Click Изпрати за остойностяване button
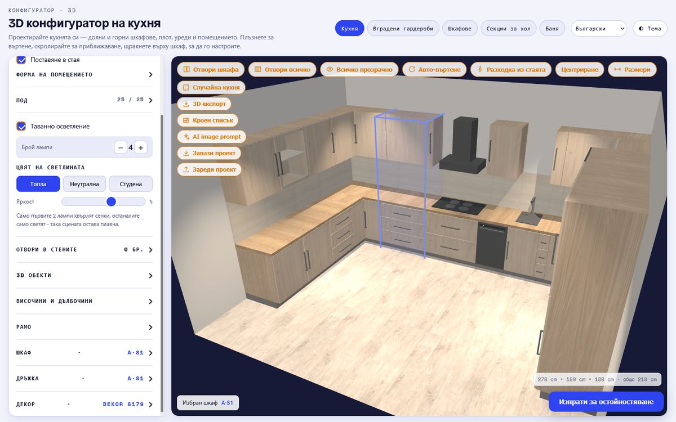This screenshot has width=676, height=422. pyautogui.click(x=606, y=402)
